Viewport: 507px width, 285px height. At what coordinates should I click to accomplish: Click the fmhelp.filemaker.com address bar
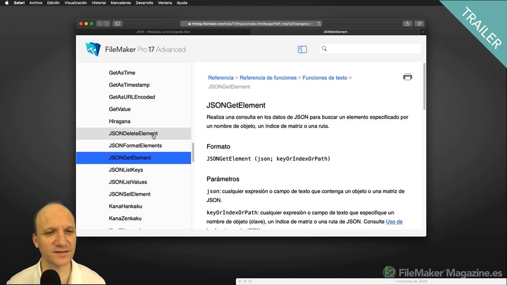(250, 24)
